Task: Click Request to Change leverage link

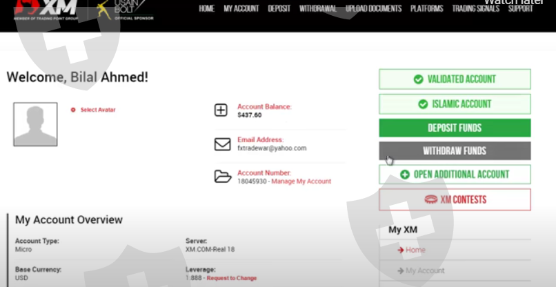Action: [232, 278]
